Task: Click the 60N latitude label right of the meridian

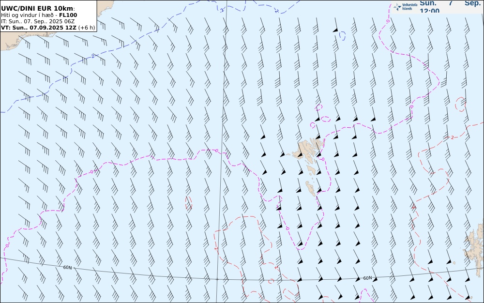Action: click(x=368, y=278)
